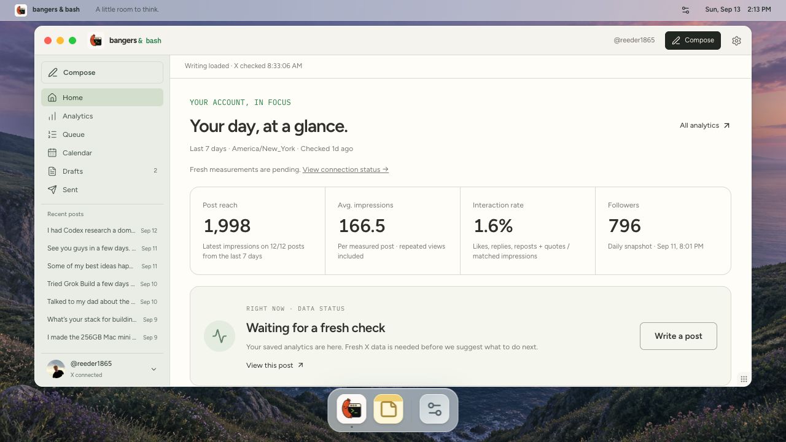Click the pulse activity icon in data status card
The image size is (786, 442).
tap(219, 336)
